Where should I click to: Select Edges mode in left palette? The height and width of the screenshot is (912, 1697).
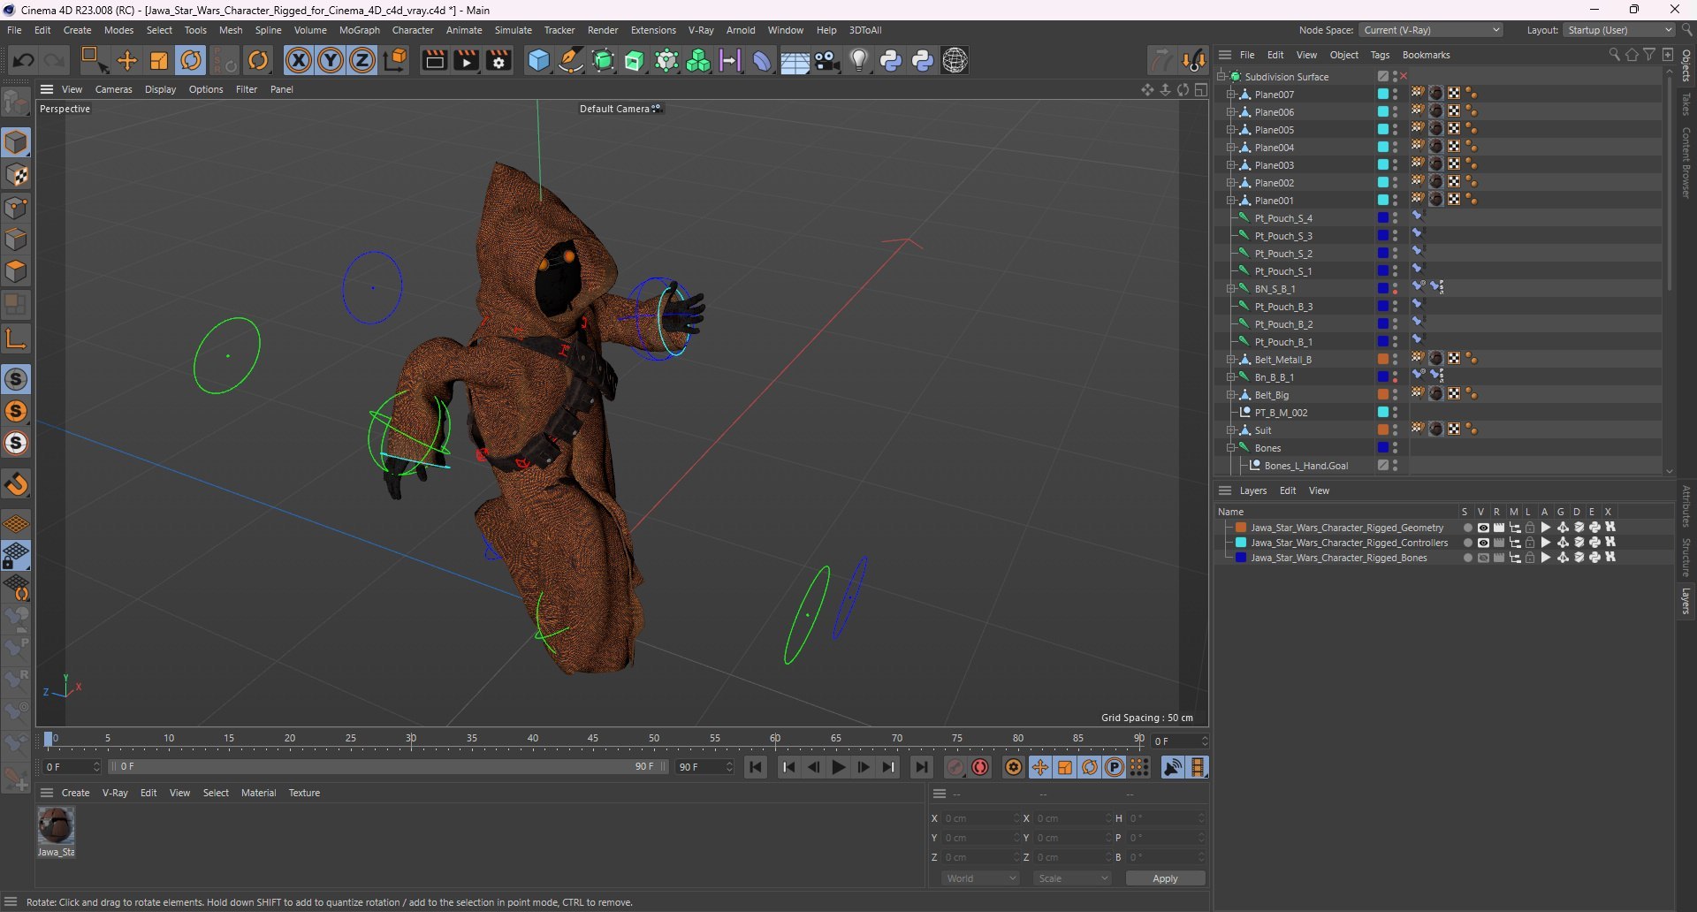pos(16,239)
